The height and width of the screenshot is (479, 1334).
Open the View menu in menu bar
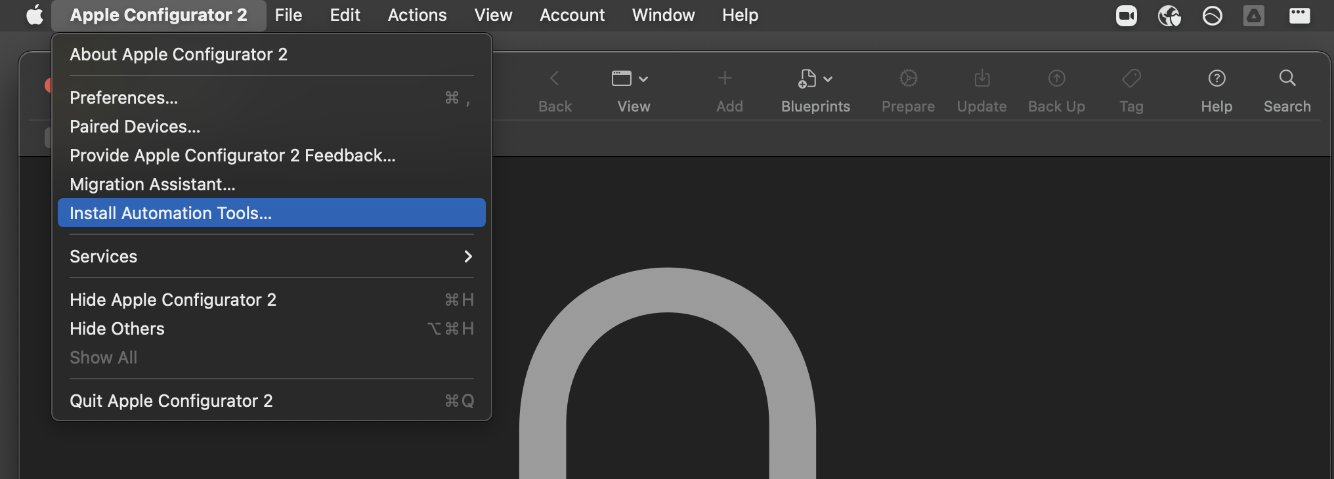(x=494, y=15)
